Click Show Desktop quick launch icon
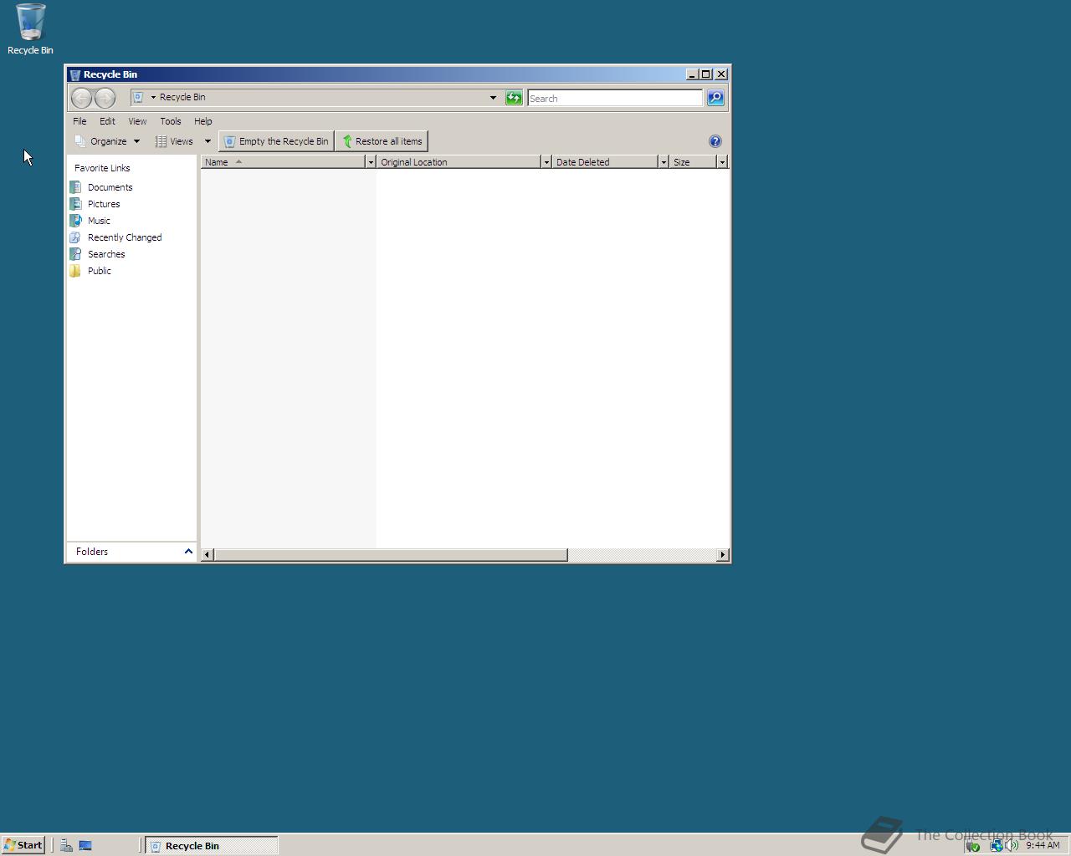This screenshot has width=1071, height=856. tap(85, 845)
